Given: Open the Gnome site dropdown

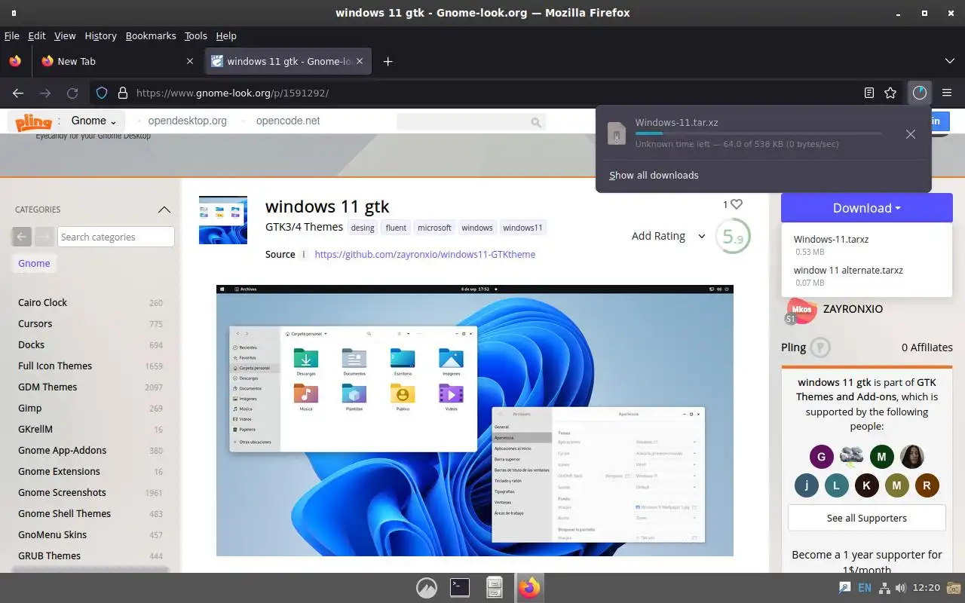Looking at the screenshot, I should pyautogui.click(x=94, y=121).
